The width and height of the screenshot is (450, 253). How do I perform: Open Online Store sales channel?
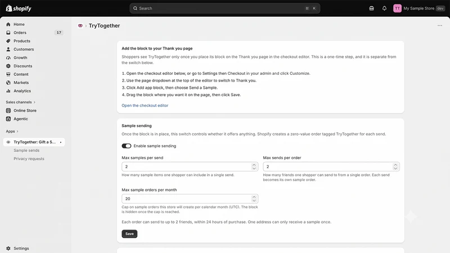click(25, 110)
